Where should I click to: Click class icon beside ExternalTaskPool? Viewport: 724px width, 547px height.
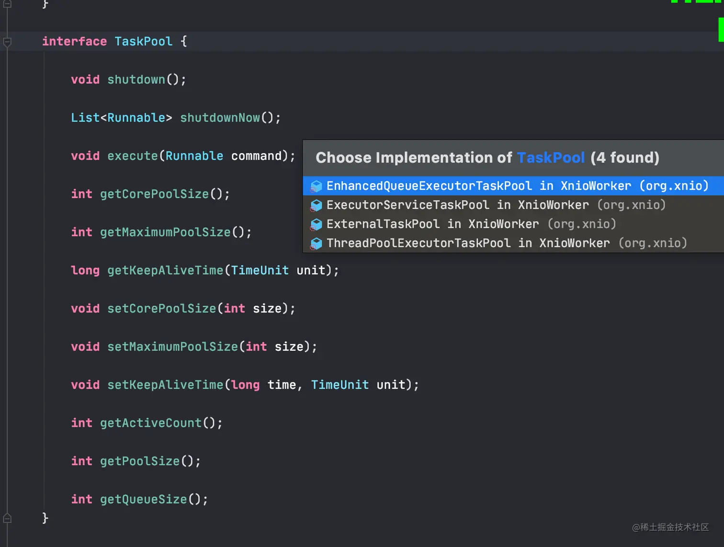click(x=316, y=224)
